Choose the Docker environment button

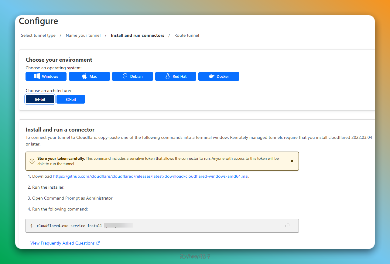pyautogui.click(x=219, y=76)
